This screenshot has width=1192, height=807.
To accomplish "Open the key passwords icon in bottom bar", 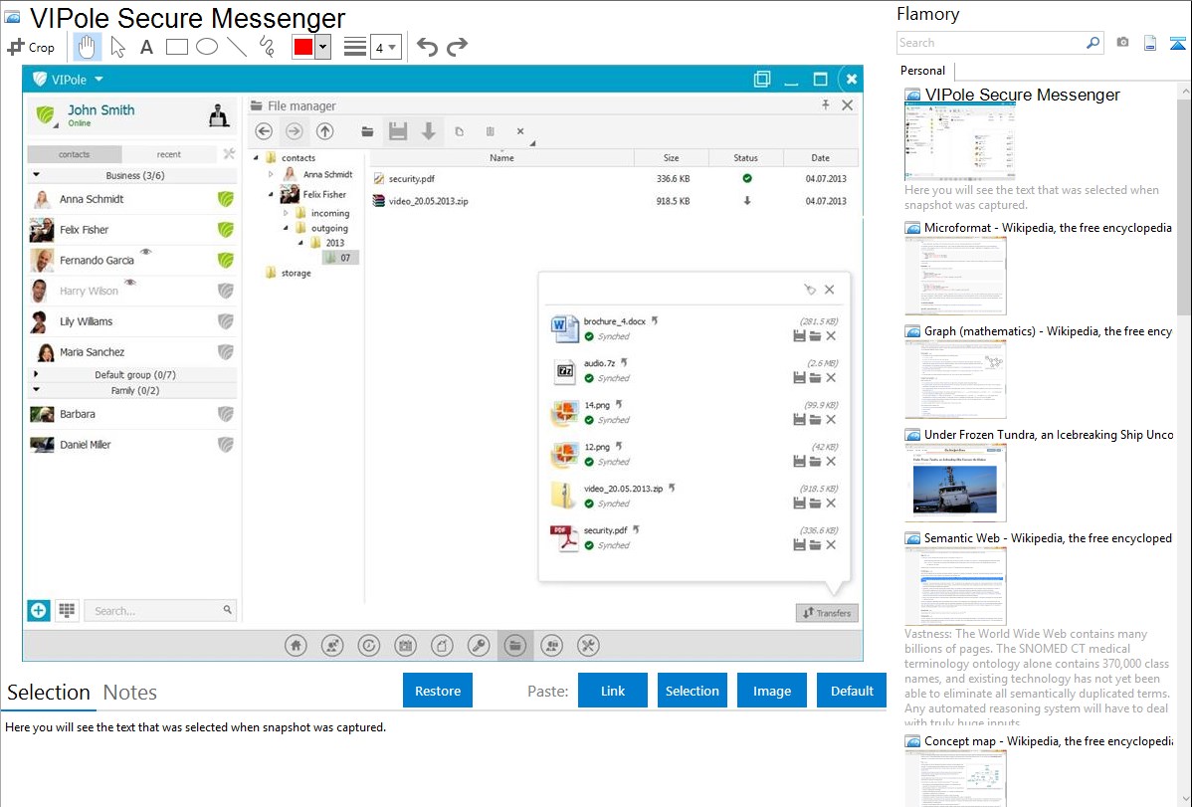I will pyautogui.click(x=479, y=646).
